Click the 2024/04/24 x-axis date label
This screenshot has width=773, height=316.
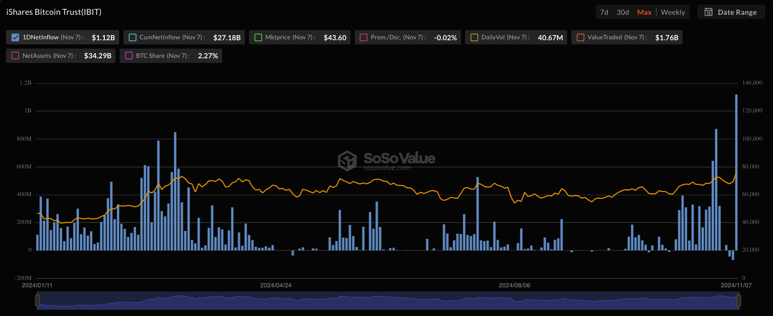276,285
